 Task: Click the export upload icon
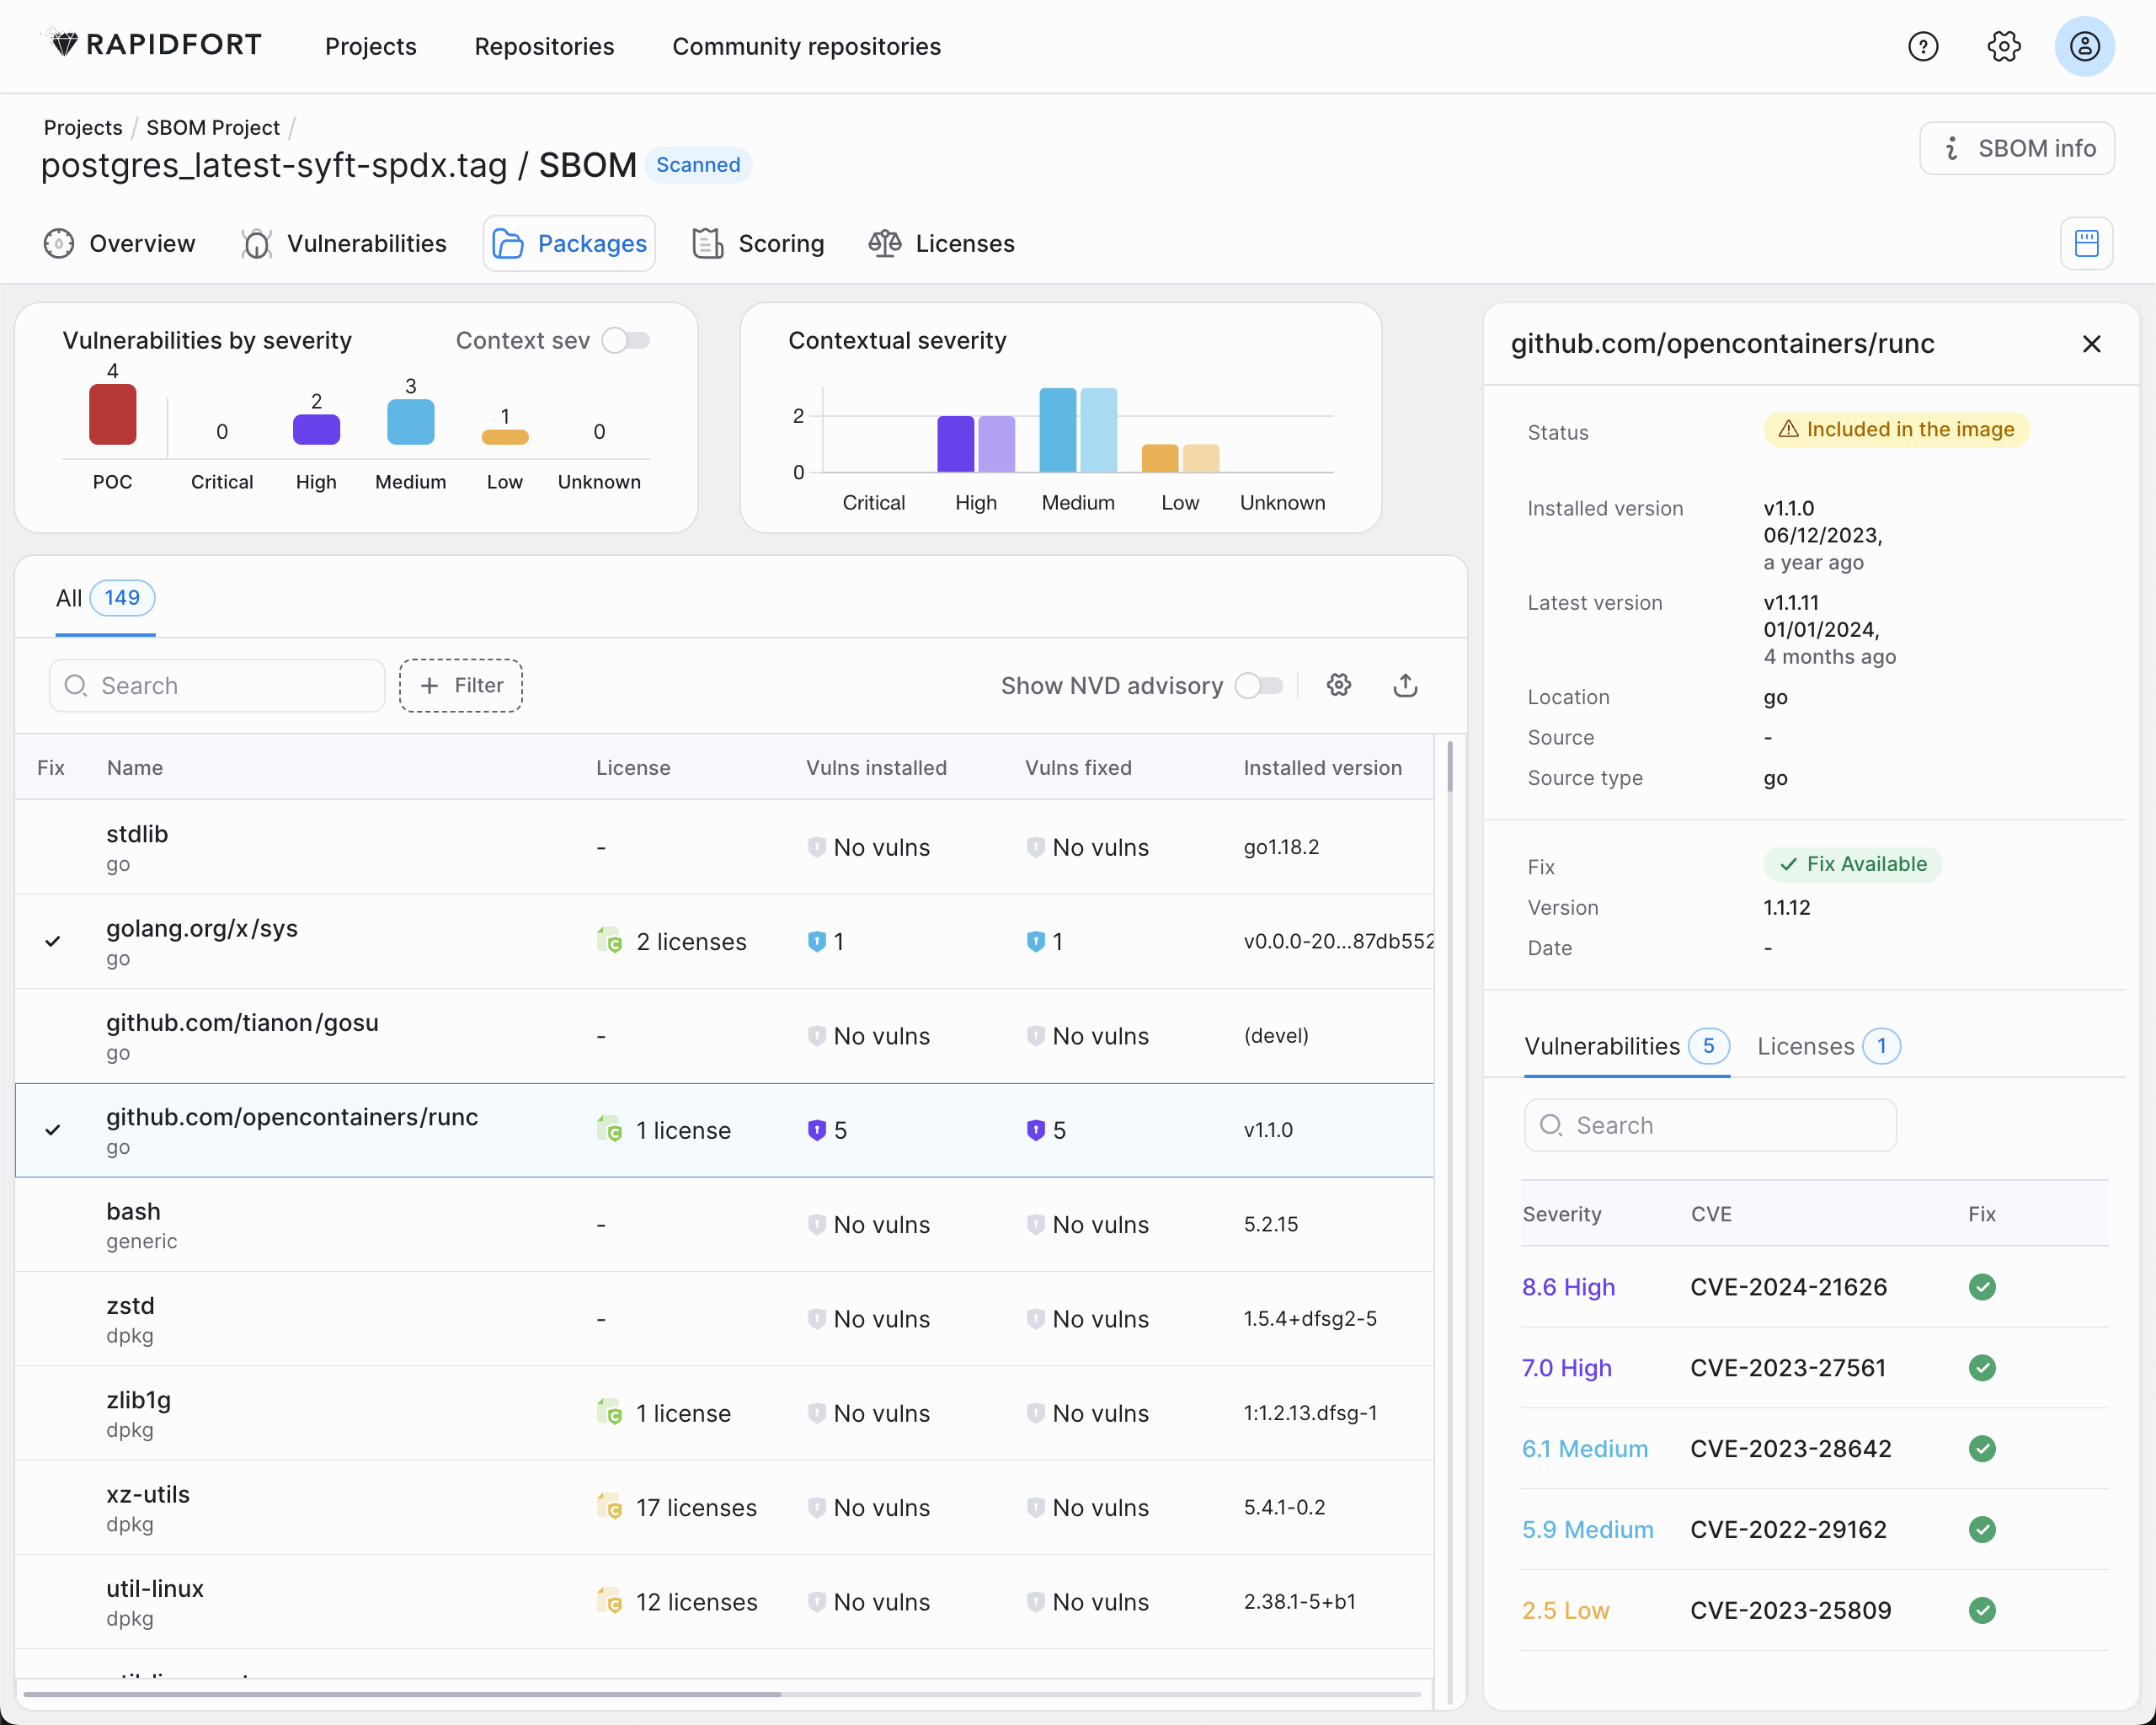(1405, 685)
